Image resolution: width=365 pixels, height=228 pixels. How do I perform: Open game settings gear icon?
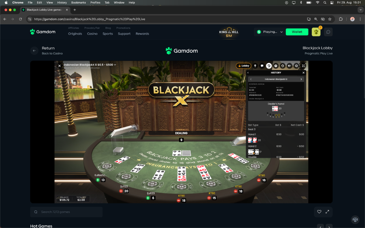(297, 66)
